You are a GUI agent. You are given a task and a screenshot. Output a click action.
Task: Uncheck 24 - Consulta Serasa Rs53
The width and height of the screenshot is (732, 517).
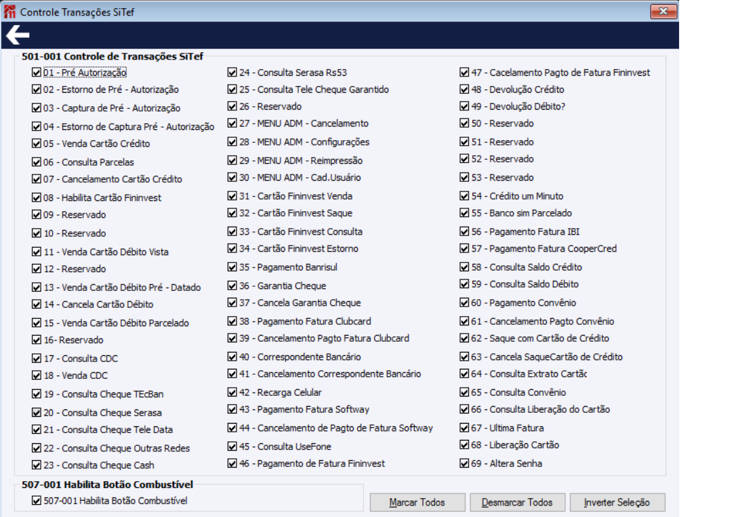pos(232,72)
